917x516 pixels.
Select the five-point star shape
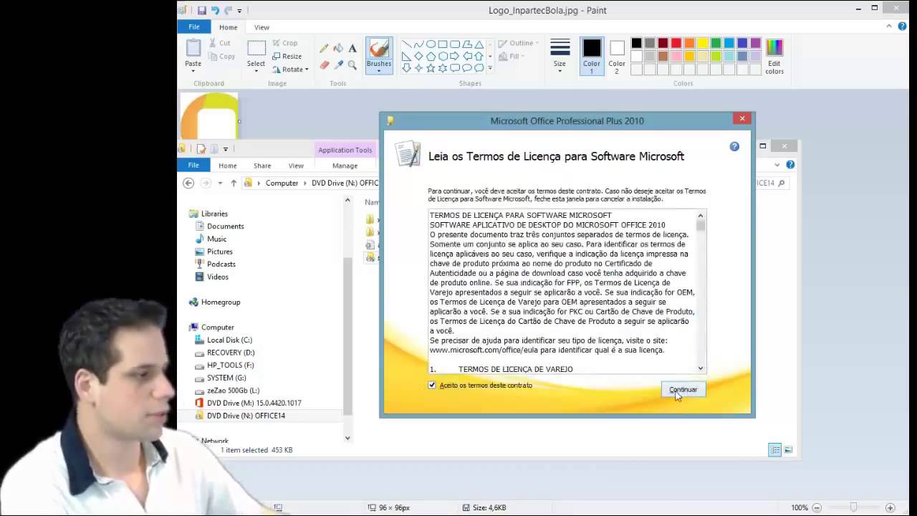[x=431, y=68]
